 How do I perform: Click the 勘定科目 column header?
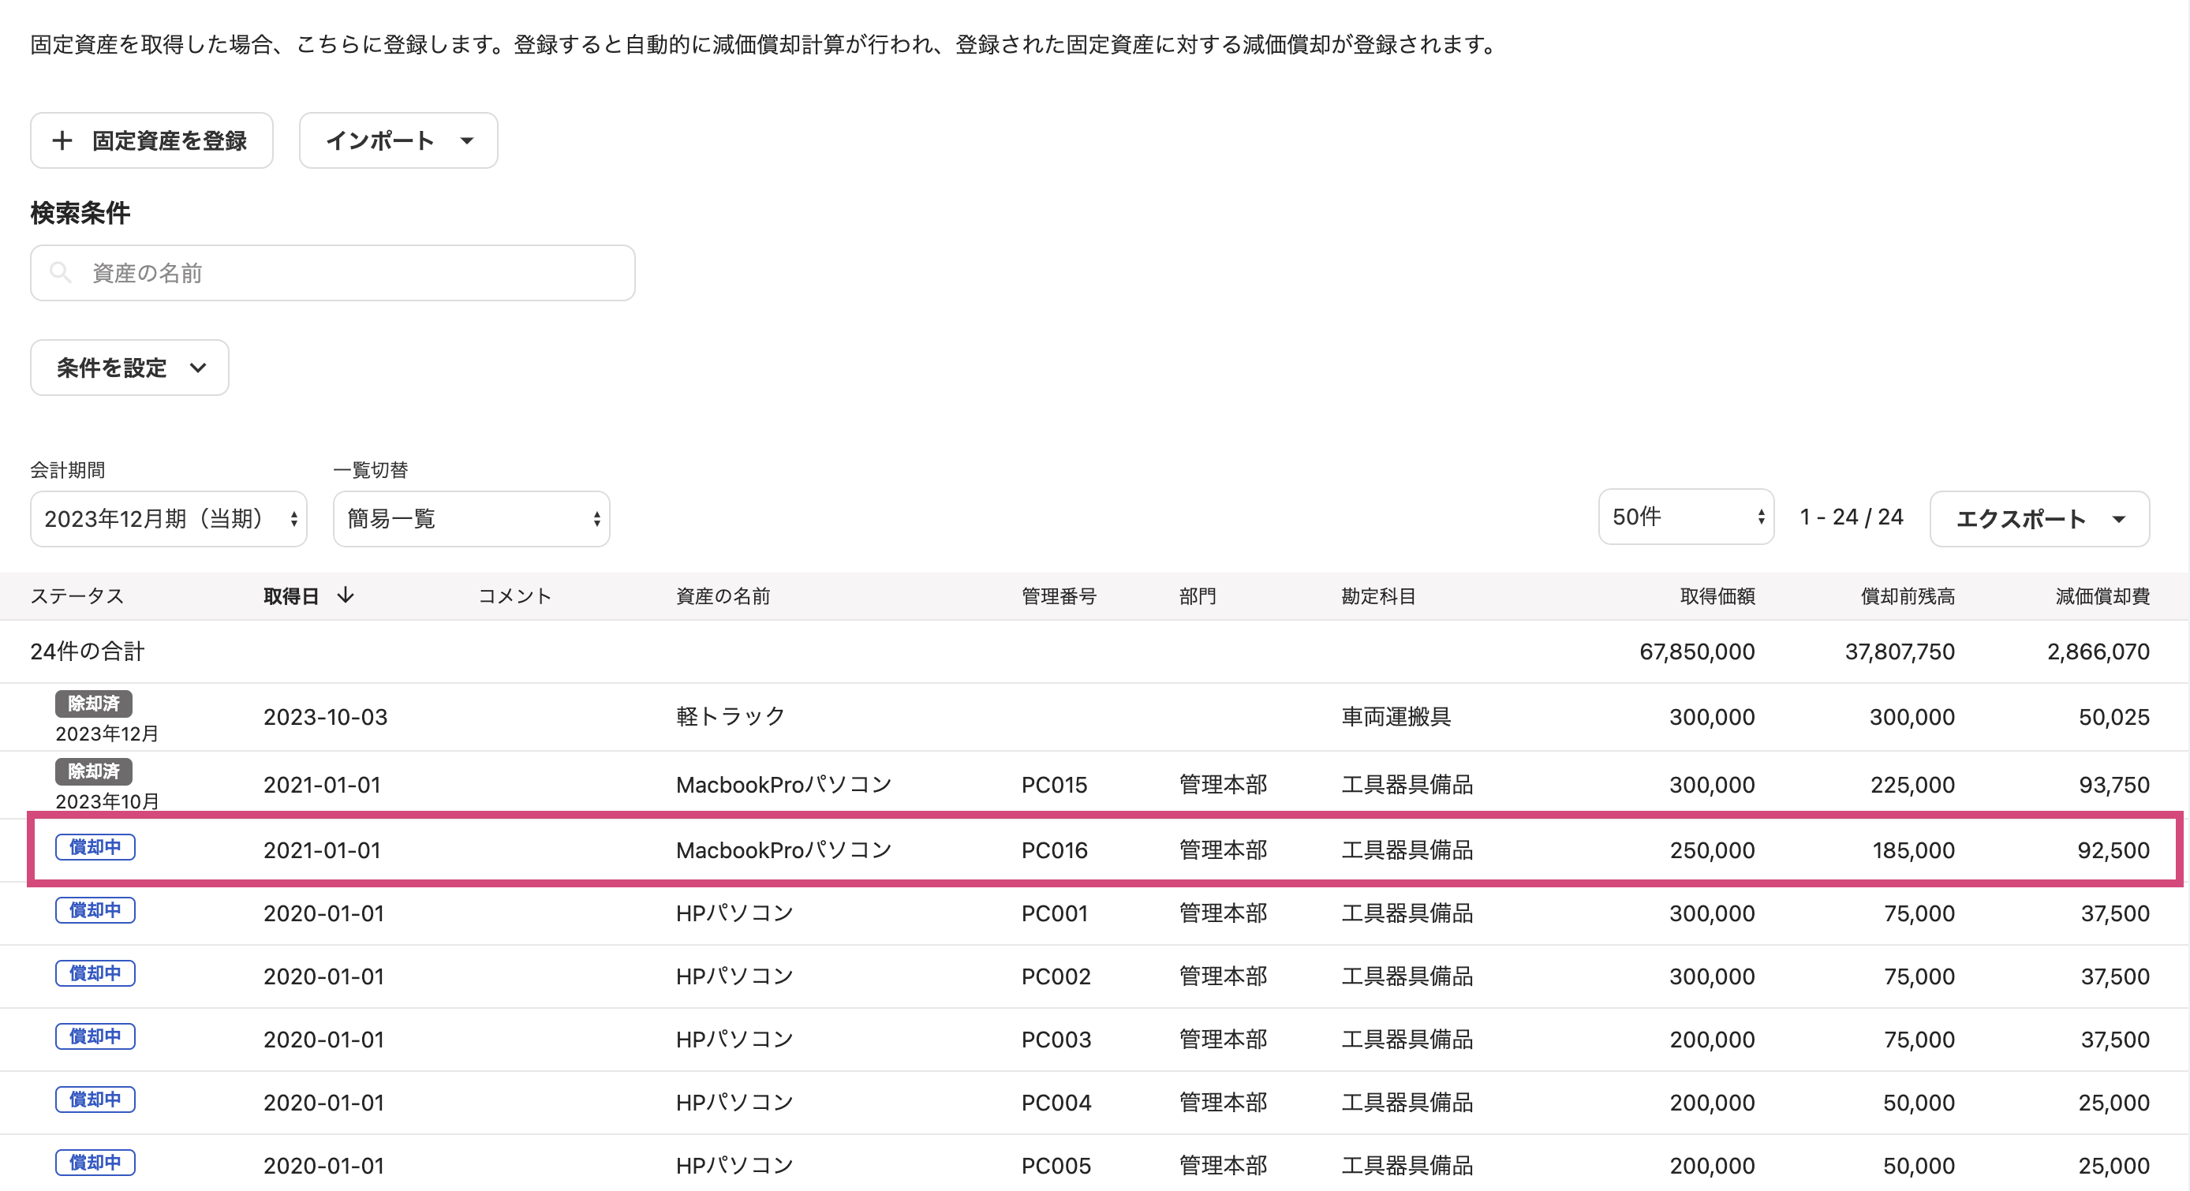[1378, 596]
